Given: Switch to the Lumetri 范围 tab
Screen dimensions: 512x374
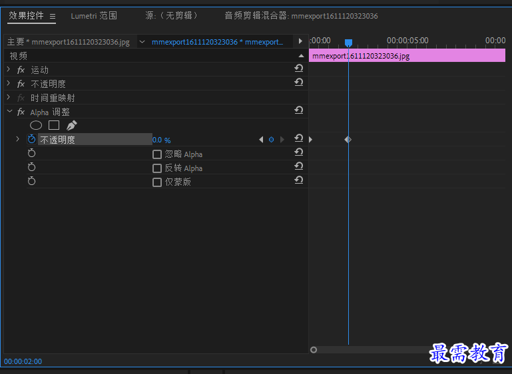Looking at the screenshot, I should (x=94, y=16).
